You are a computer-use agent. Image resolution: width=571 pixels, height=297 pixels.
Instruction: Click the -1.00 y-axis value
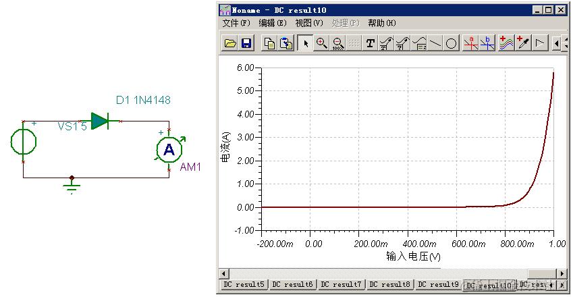click(245, 230)
